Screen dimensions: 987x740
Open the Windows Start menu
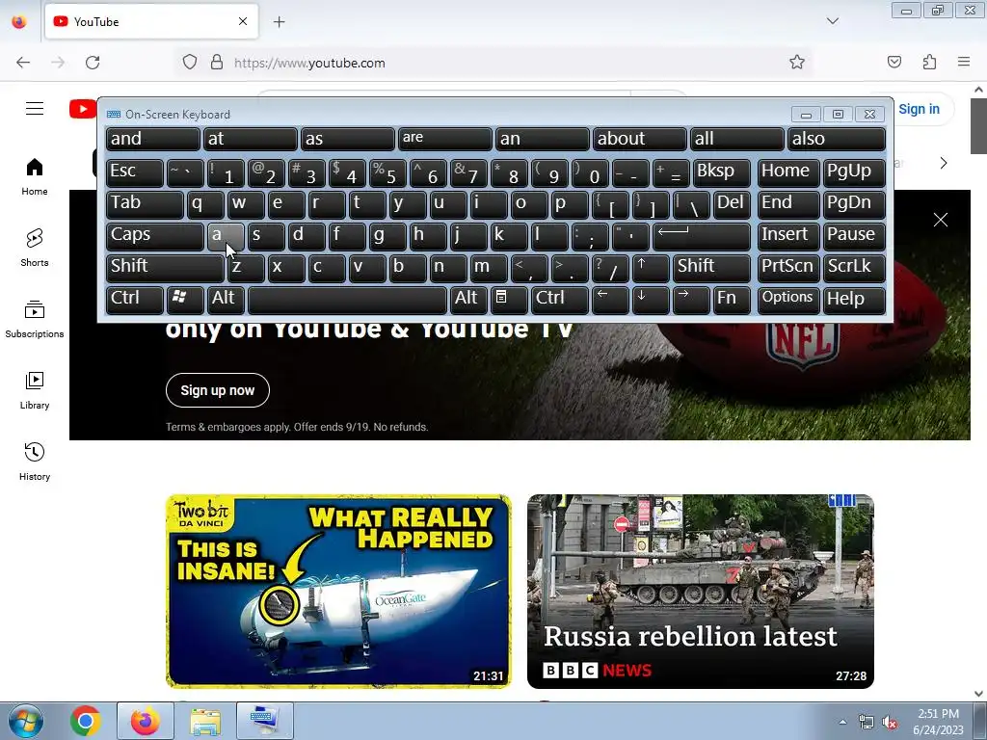point(26,721)
